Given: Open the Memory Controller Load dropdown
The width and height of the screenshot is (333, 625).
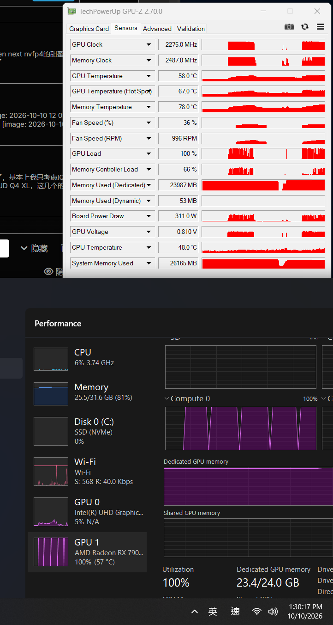Looking at the screenshot, I should pos(149,169).
